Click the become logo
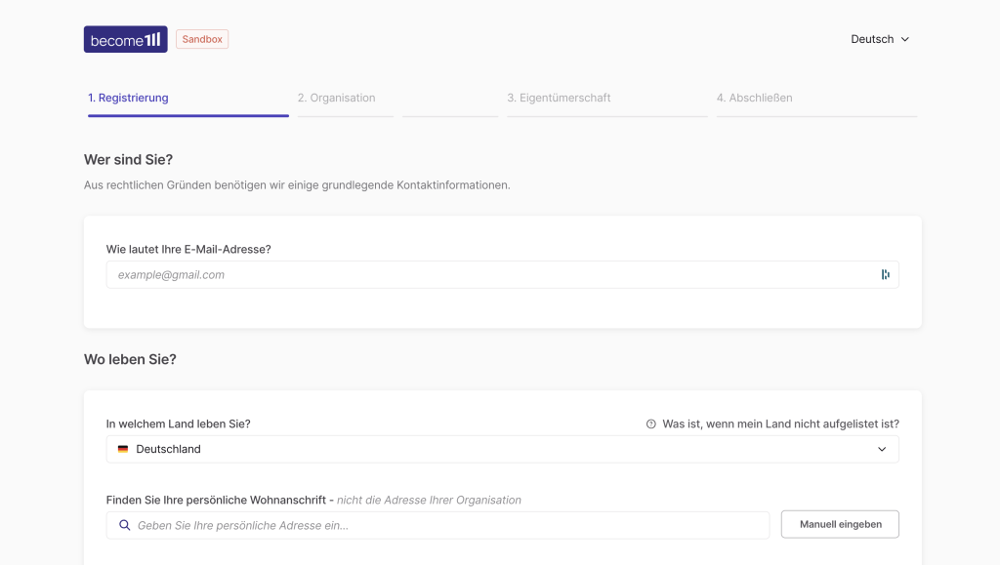 coord(126,39)
